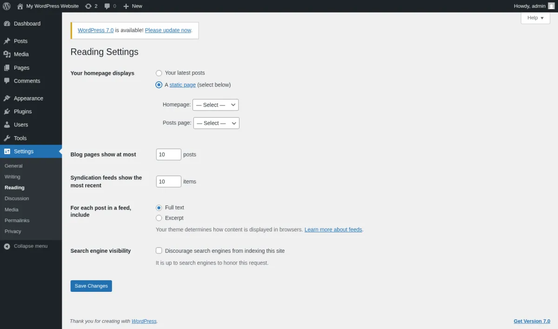The height and width of the screenshot is (329, 558).
Task: Click the home icon beside My WordPress Website
Action: tap(20, 6)
